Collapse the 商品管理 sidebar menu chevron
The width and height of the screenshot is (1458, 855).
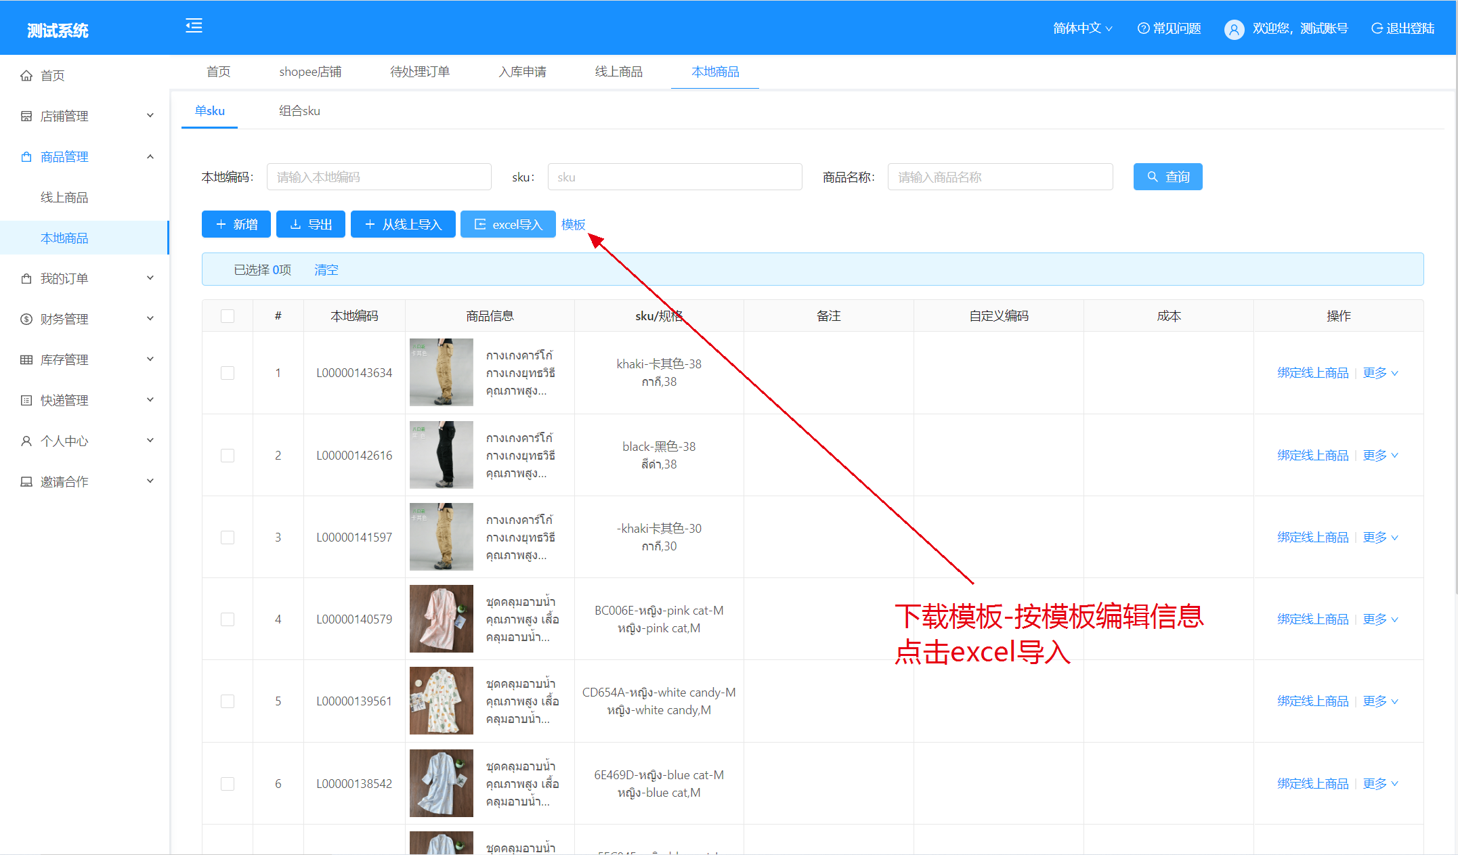pyautogui.click(x=150, y=156)
